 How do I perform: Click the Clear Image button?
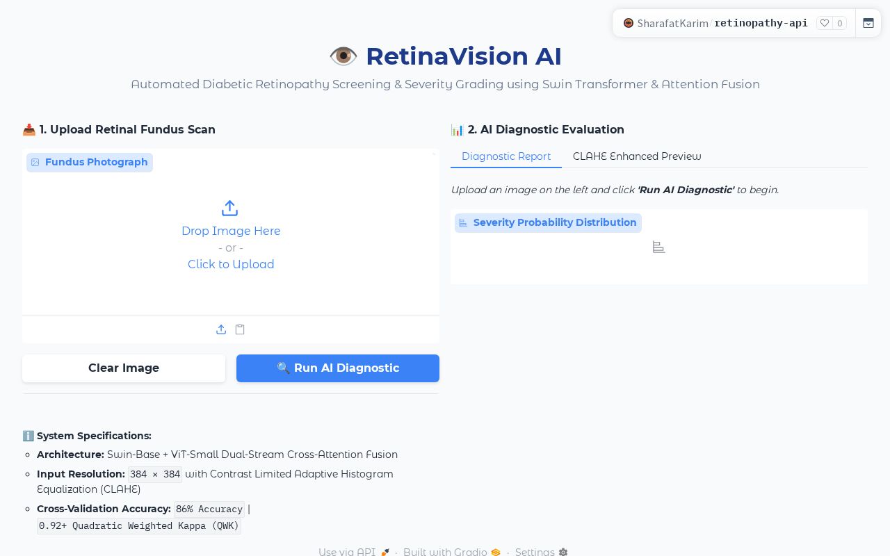point(124,368)
